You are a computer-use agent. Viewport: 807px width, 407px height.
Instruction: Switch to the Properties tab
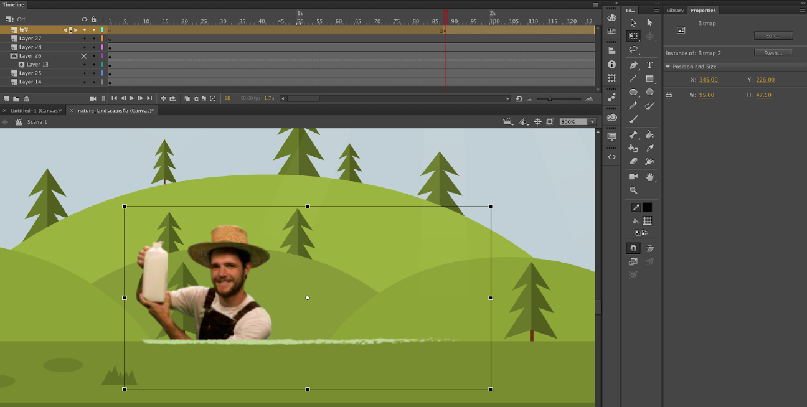703,11
